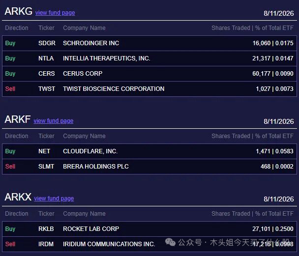This screenshot has height=256, width=299.
Task: Click the 468 | 0.0002 shares value
Action: pyautogui.click(x=277, y=167)
